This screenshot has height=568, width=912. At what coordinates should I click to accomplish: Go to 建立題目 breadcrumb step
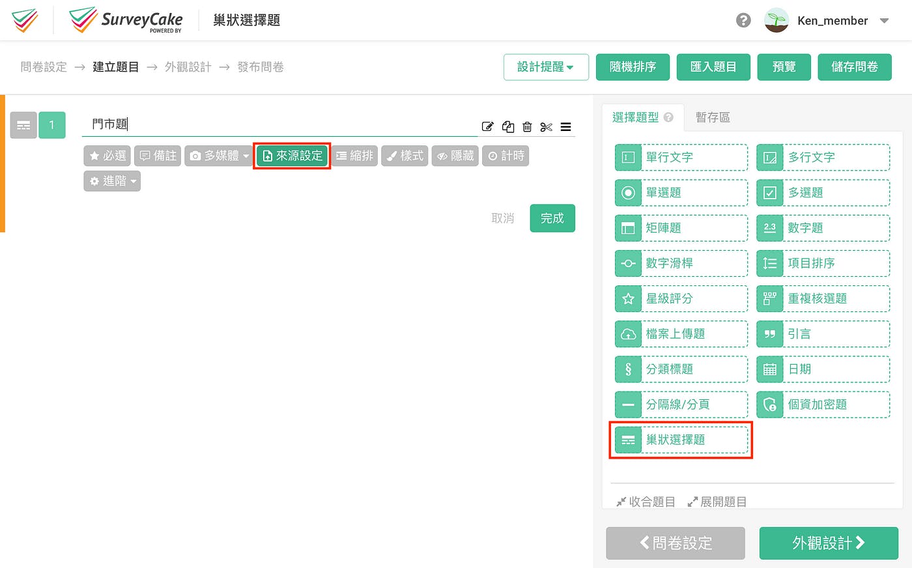[x=116, y=67]
